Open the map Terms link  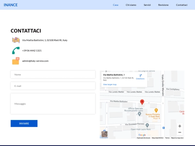coord(167,138)
